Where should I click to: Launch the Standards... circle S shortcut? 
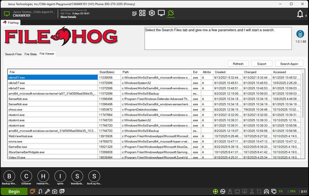coord(77,177)
